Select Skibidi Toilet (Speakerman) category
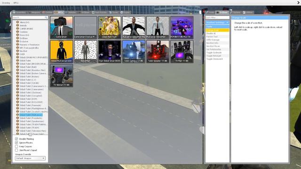The width and height of the screenshot is (301, 169). (x=32, y=121)
